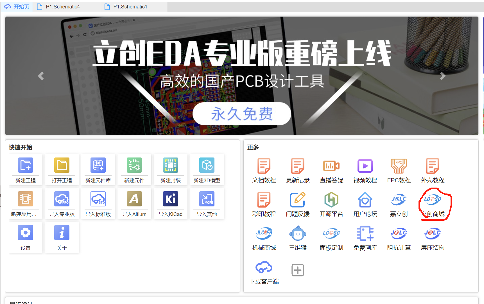The image size is (484, 304).
Task: Advance banner with right arrow
Action: 443,76
